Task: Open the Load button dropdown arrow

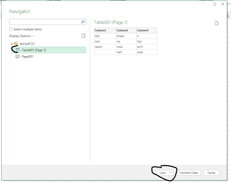Action: (x=171, y=173)
